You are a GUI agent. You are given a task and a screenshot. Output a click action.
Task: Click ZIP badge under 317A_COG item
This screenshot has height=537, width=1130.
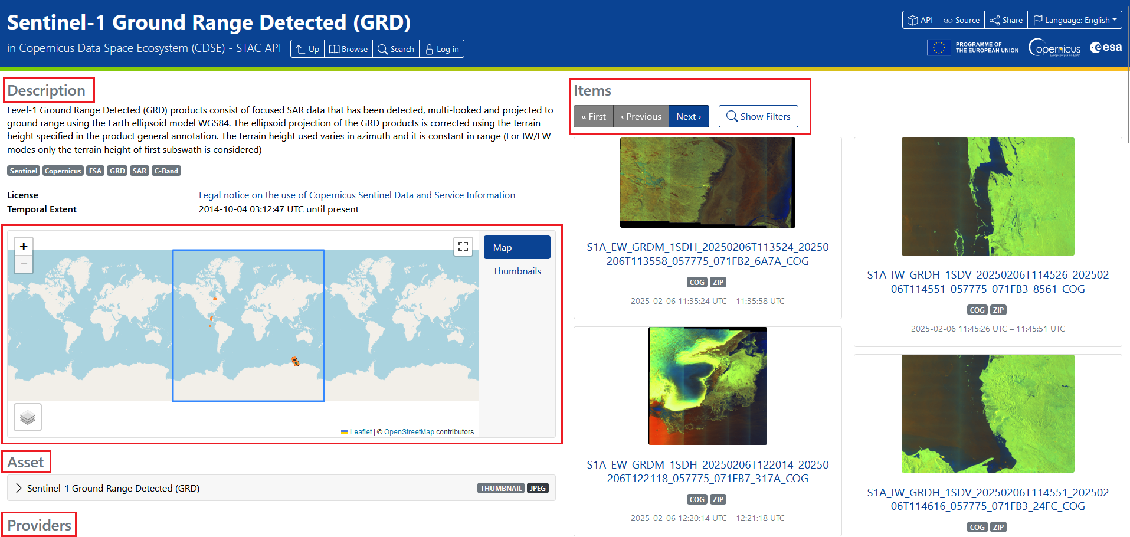click(718, 499)
